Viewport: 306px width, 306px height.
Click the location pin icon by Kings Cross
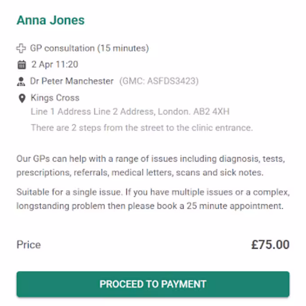(x=21, y=98)
